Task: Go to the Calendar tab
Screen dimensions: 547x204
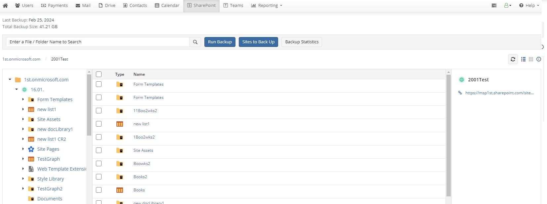Action: coord(167,6)
